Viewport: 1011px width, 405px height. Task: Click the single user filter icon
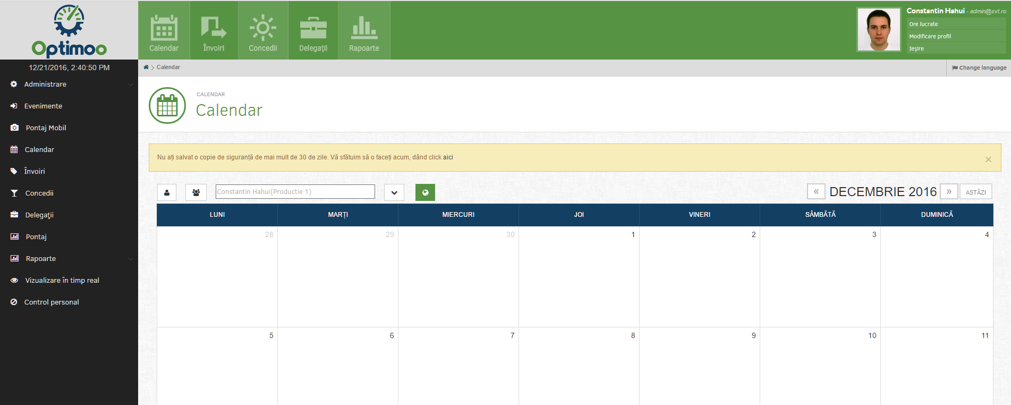click(x=167, y=192)
